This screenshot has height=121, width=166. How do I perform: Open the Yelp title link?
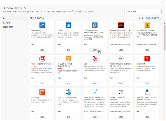[86, 64]
